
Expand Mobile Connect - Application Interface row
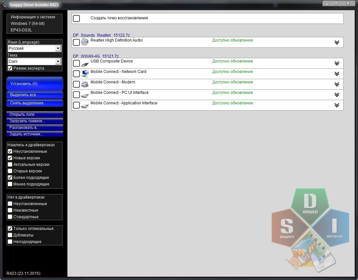pyautogui.click(x=337, y=105)
